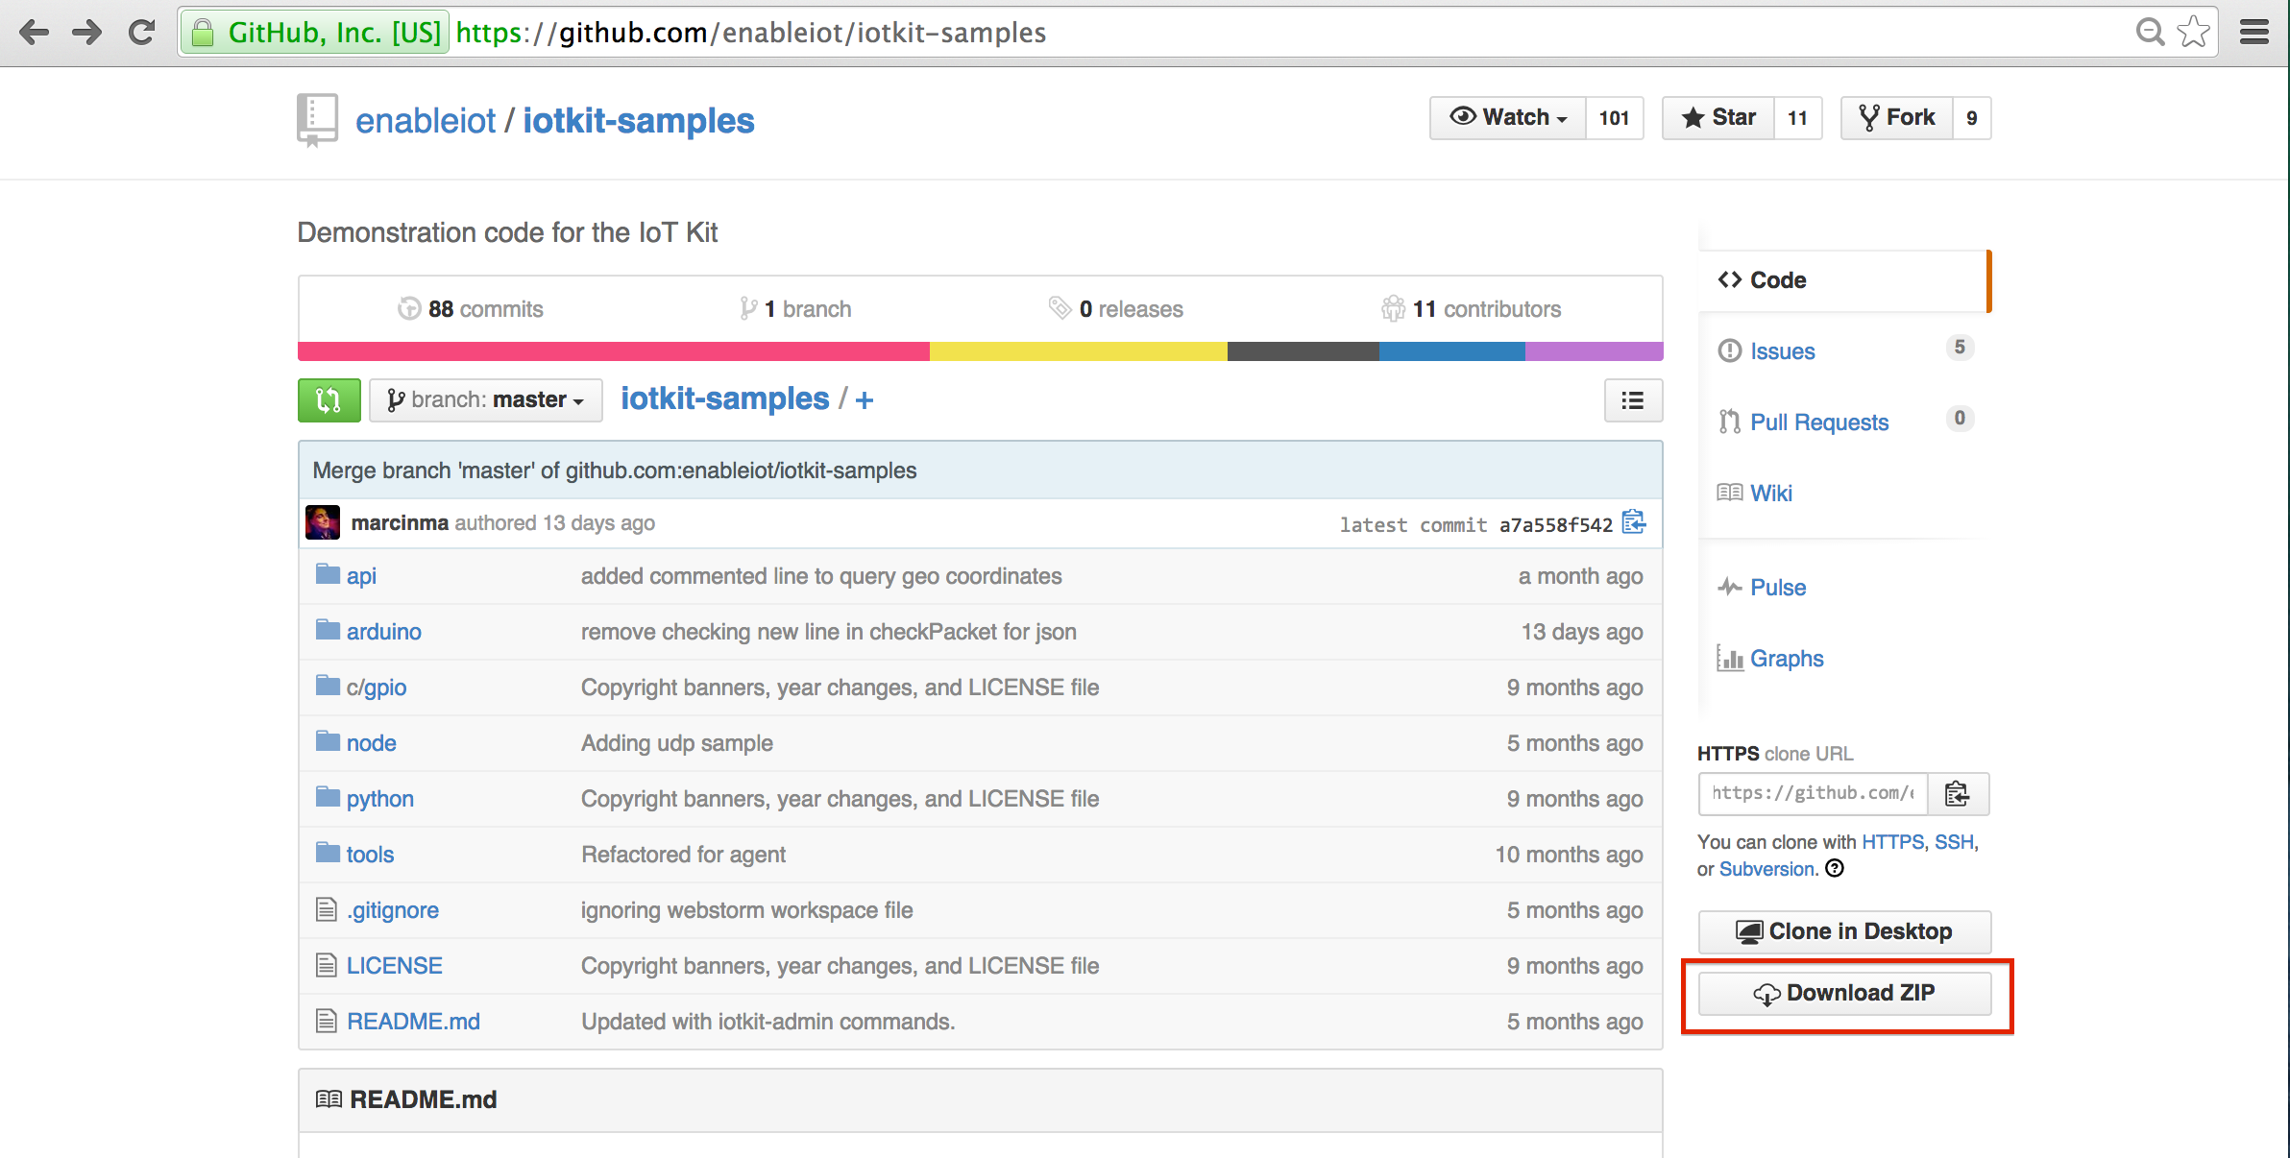Viewport: 2290px width, 1158px height.
Task: Click inside the HTTPS clone URL field
Action: (x=1810, y=794)
